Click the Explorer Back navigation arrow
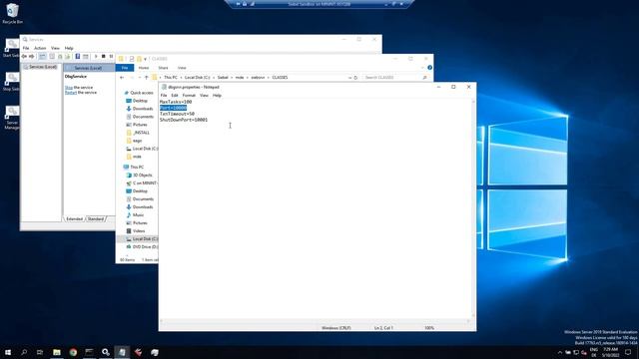This screenshot has width=639, height=359. [122, 78]
